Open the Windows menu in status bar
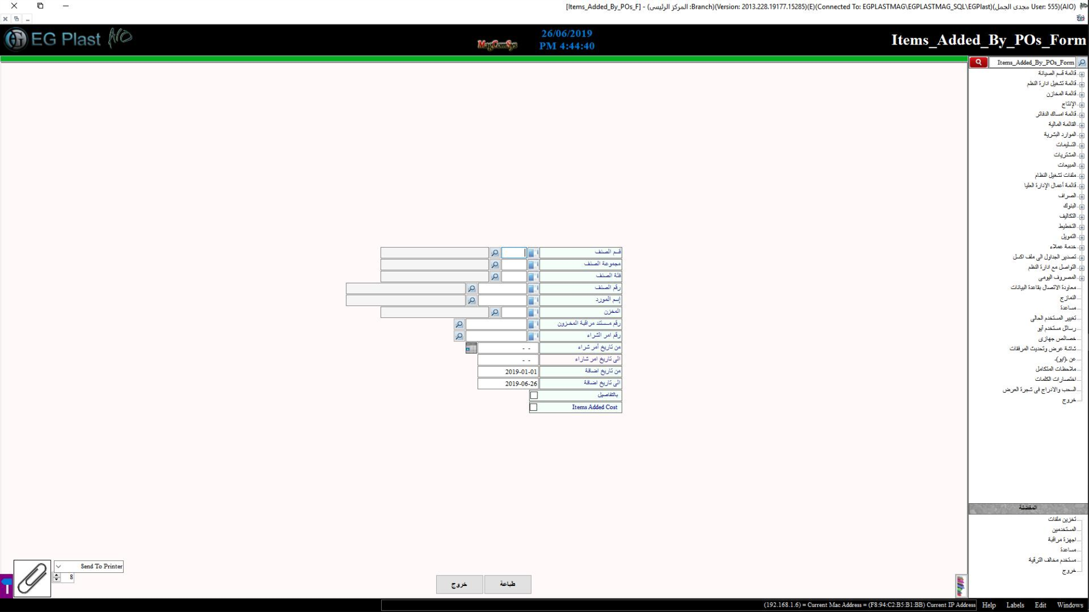Image resolution: width=1089 pixels, height=612 pixels. [x=1070, y=605]
